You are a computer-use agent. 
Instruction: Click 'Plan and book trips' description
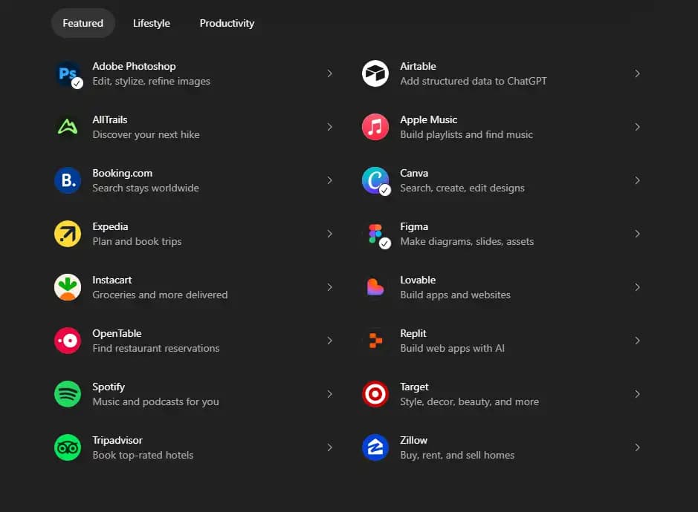137,241
